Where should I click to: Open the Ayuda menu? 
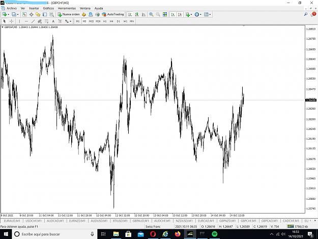[x=99, y=8]
